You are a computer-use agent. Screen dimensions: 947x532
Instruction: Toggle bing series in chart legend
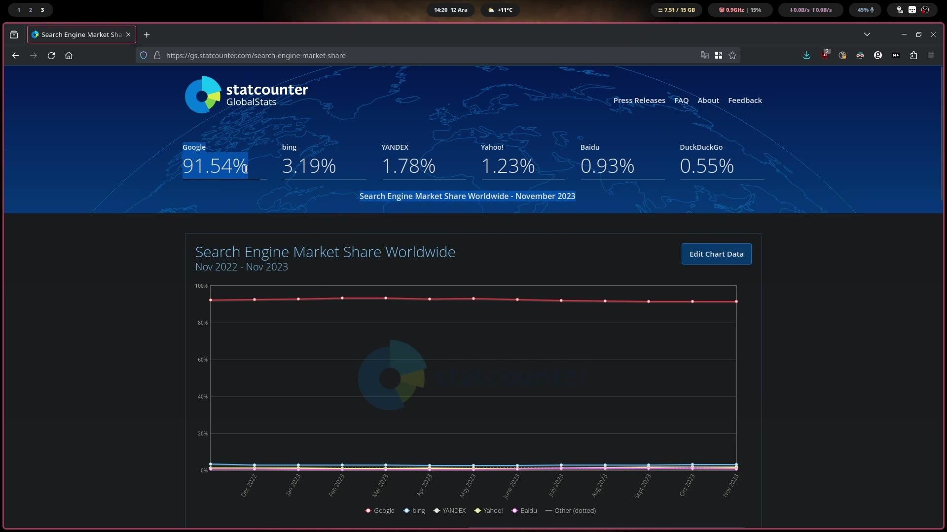tap(414, 511)
